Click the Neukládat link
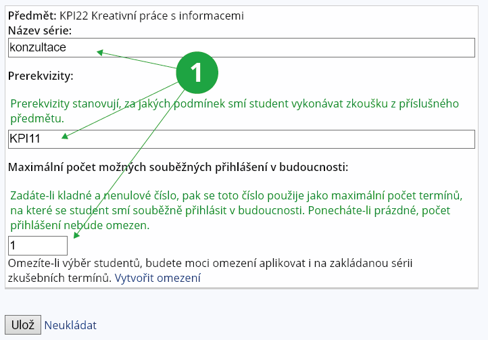488x340 pixels. point(70,325)
